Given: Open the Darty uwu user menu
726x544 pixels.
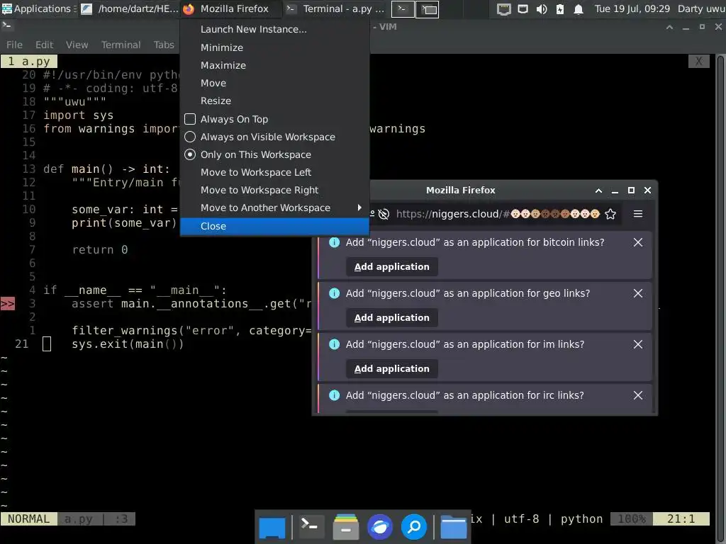Looking at the screenshot, I should 701,8.
